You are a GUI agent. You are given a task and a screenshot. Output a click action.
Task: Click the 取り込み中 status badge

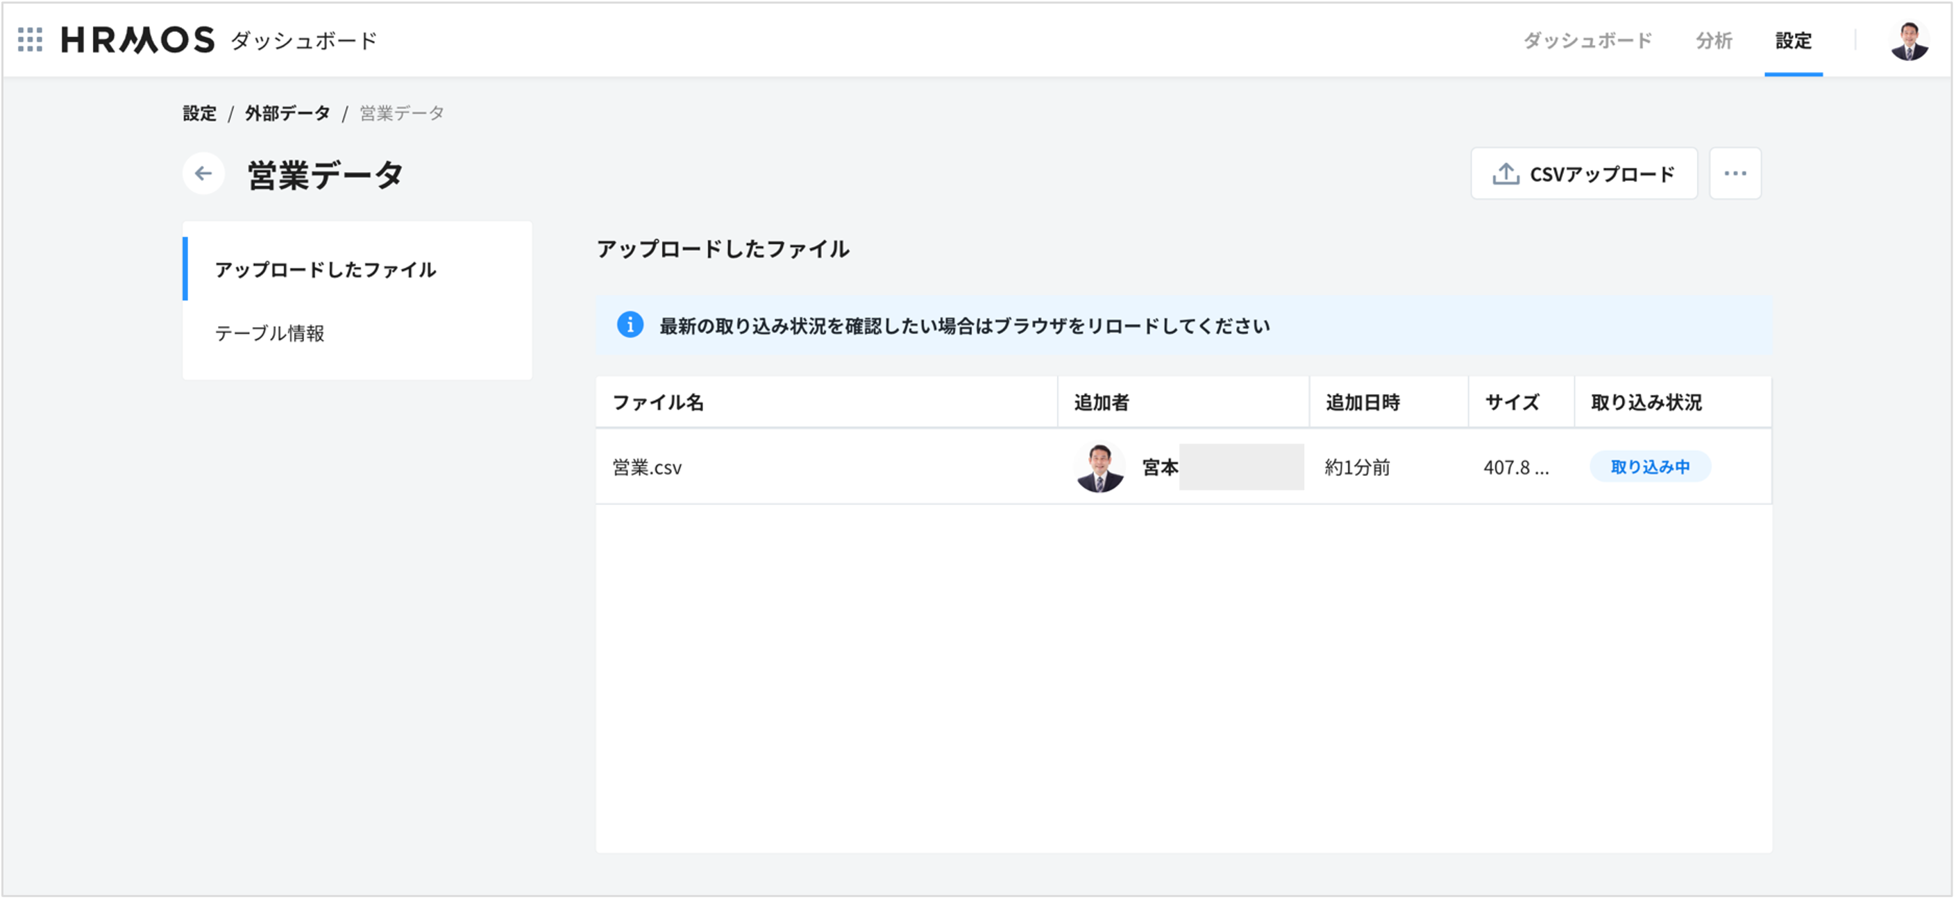pos(1650,467)
